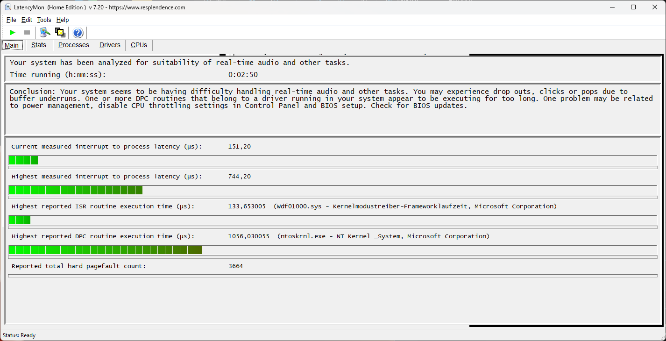Click the hard pagefault count bar
This screenshot has height=341, width=666.
(x=333, y=276)
